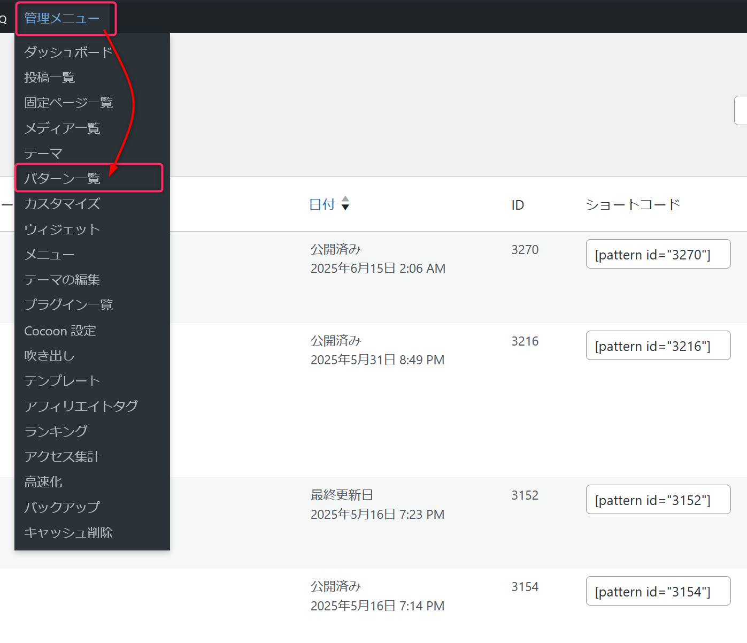This screenshot has width=747, height=643.
Task: Select the shortcode field [pattern id="3154"]
Action: 658,591
